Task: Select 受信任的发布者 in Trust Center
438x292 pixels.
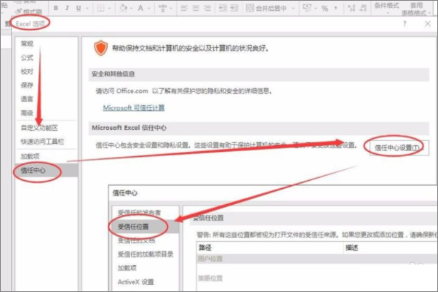Action: pos(139,213)
